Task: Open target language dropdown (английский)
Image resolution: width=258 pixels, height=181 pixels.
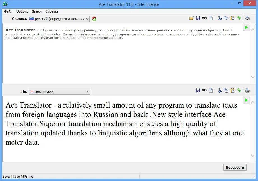Action: click(59, 91)
